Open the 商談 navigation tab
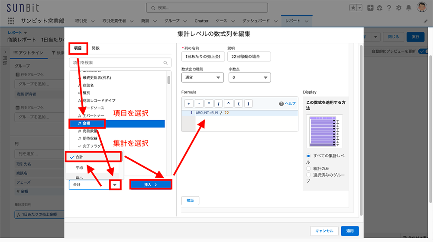This screenshot has width=433, height=242. coord(145,21)
